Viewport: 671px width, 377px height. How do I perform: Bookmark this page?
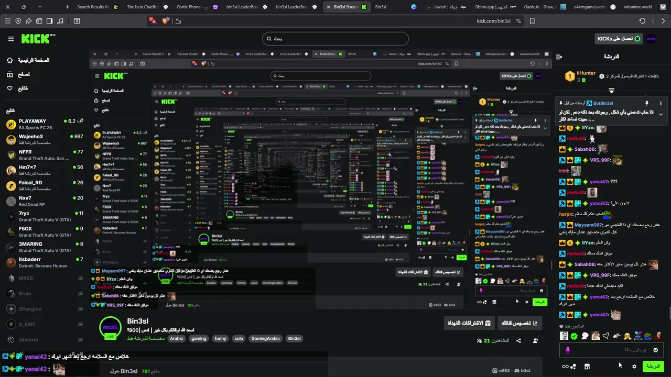[x=532, y=21]
